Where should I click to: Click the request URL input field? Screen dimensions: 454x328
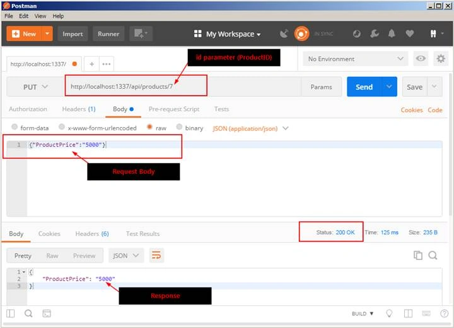(183, 86)
